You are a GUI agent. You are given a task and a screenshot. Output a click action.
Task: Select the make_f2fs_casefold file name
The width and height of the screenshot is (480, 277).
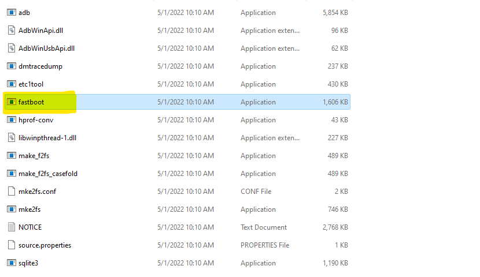(48, 174)
